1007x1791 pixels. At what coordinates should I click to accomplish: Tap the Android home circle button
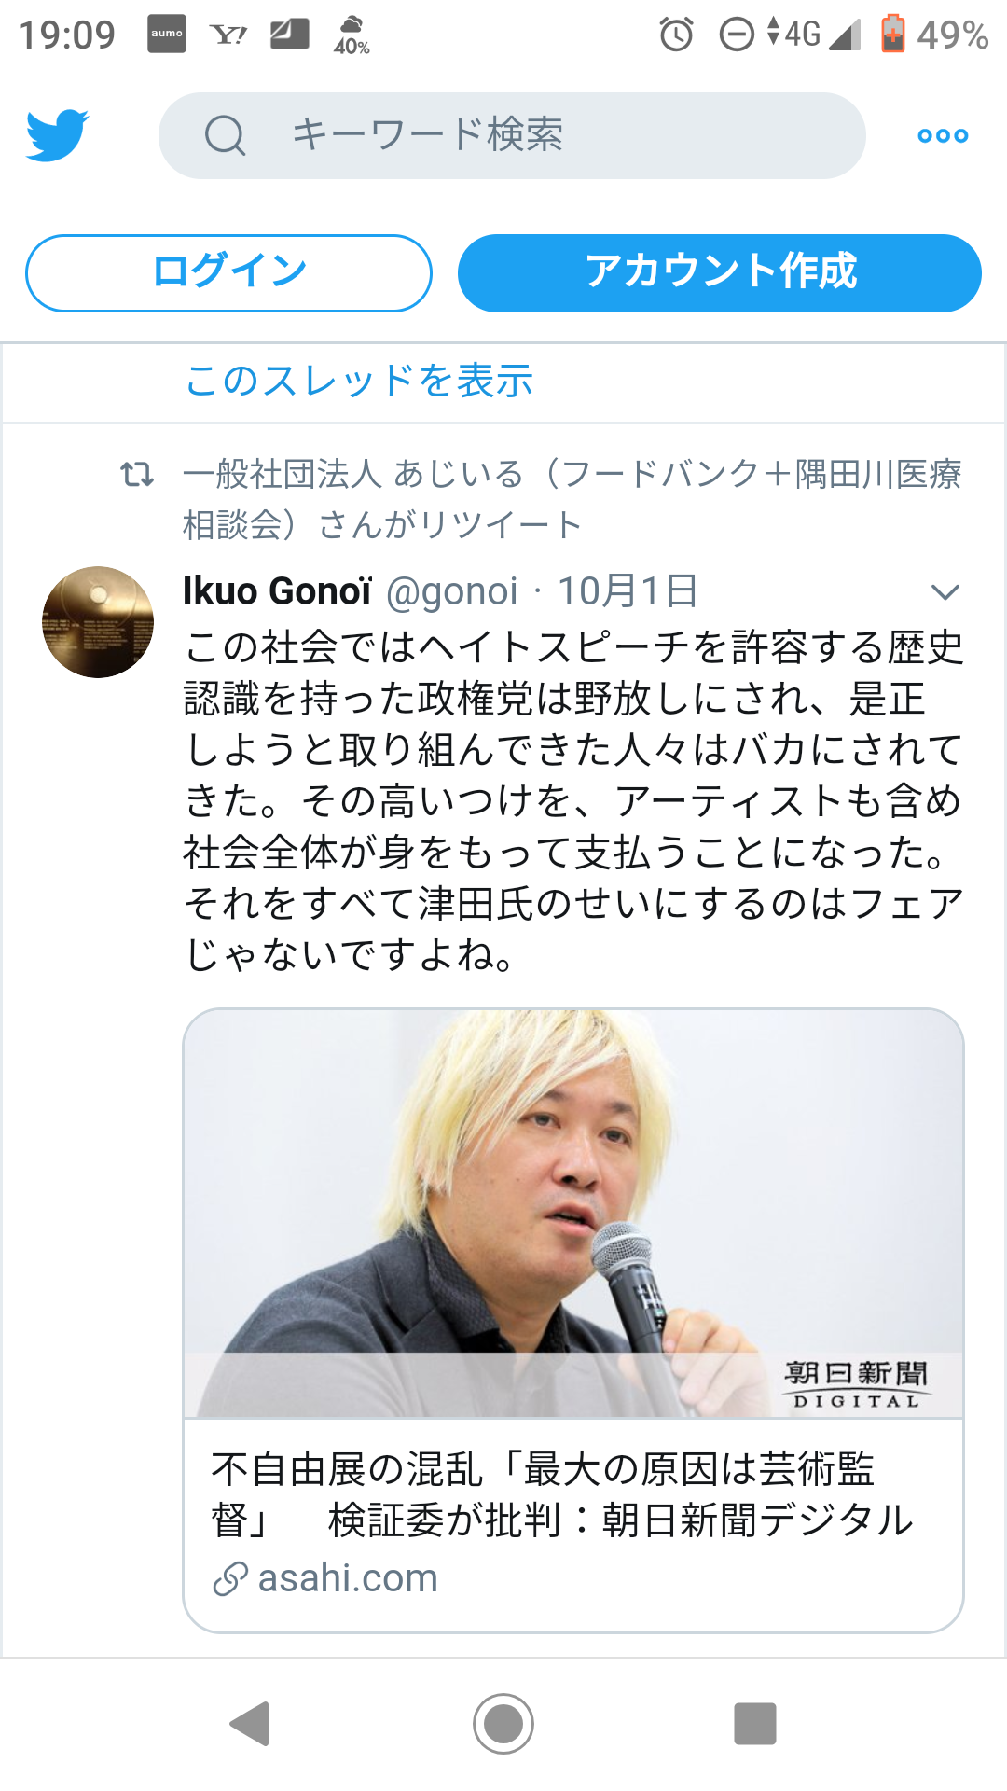504,1723
